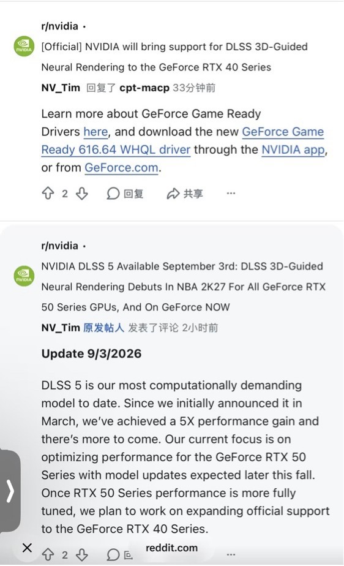Downvote the NV_Tim driver reply comment
Viewport: 344px width, 566px height.
[x=82, y=193]
